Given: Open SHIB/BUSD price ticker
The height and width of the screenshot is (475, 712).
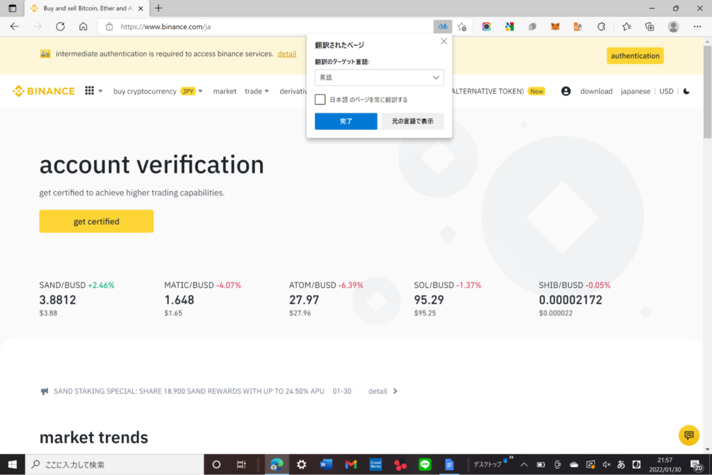Looking at the screenshot, I should [x=574, y=298].
